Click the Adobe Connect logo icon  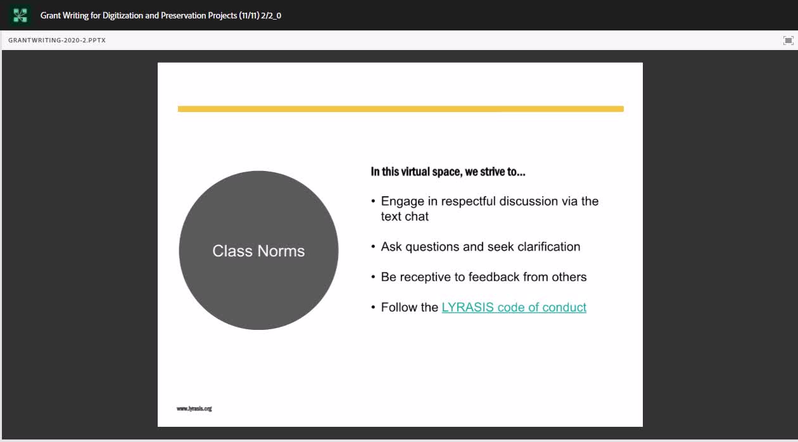click(20, 15)
